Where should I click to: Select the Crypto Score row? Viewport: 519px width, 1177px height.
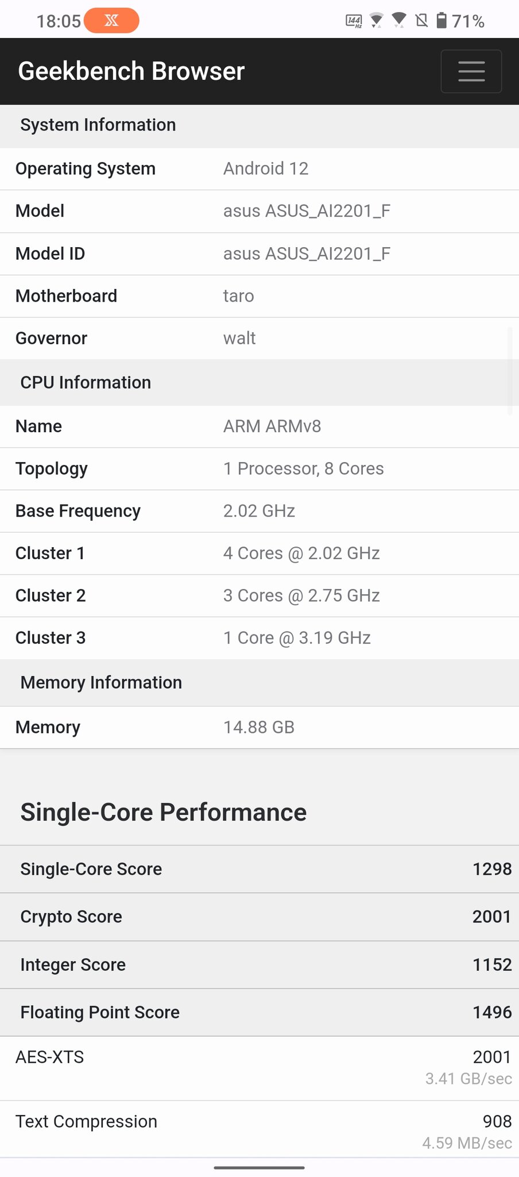(259, 917)
